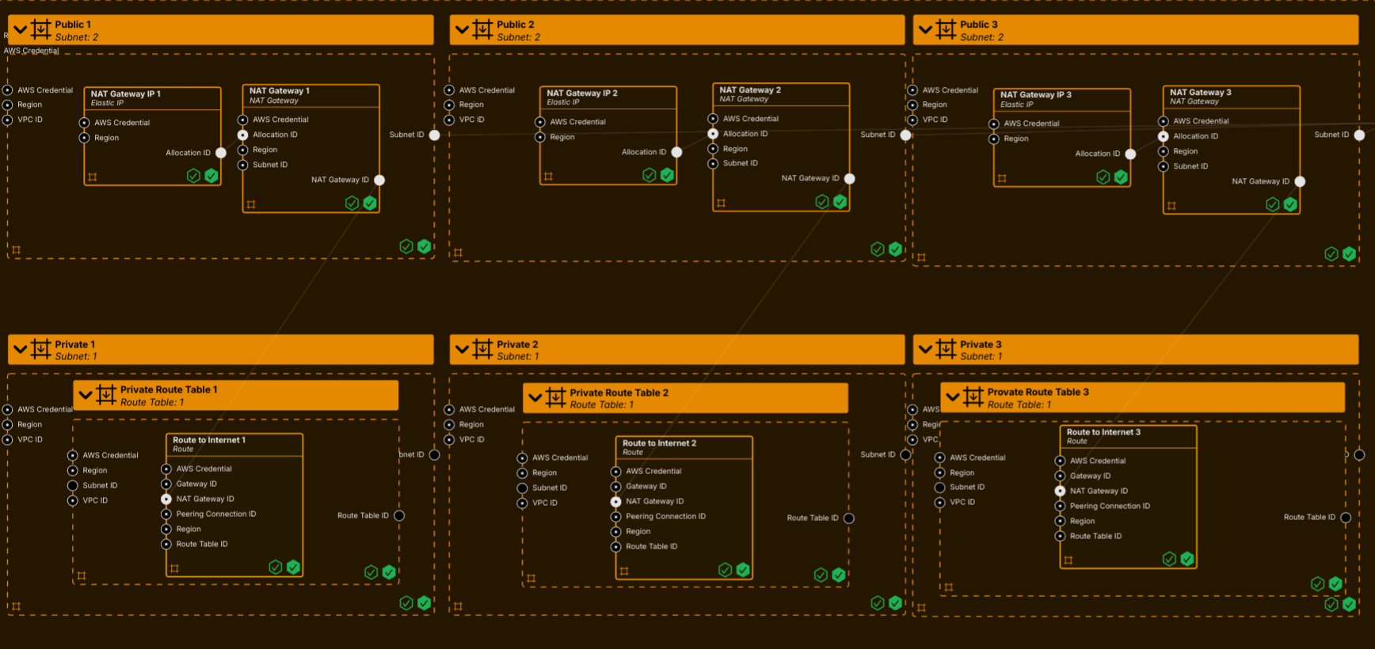This screenshot has width=1375, height=649.
Task: Select Region input port on NAT Gateway 3
Action: [1164, 151]
